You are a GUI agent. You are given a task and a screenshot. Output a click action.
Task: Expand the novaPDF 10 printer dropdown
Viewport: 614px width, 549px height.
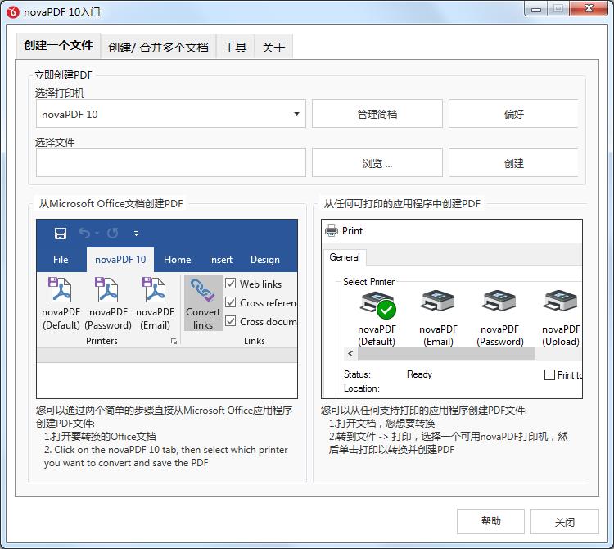[x=296, y=114]
